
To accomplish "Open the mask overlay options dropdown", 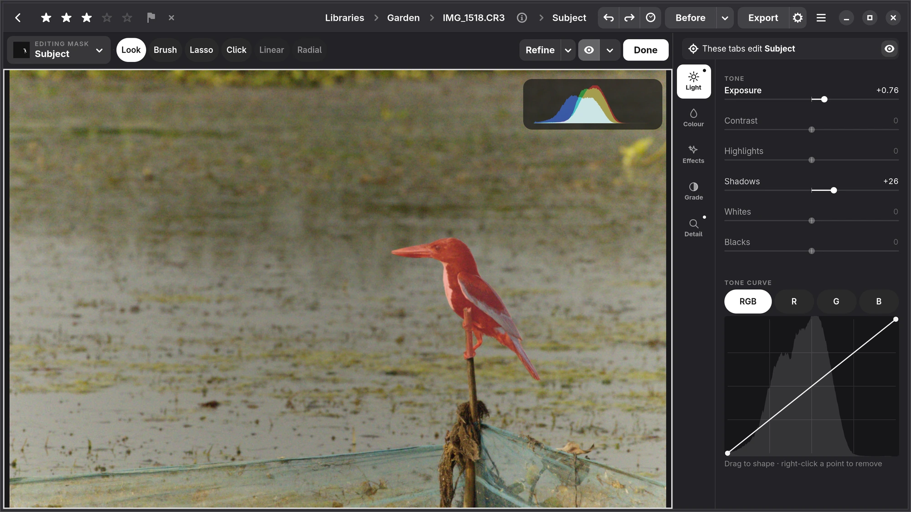I will [x=610, y=50].
